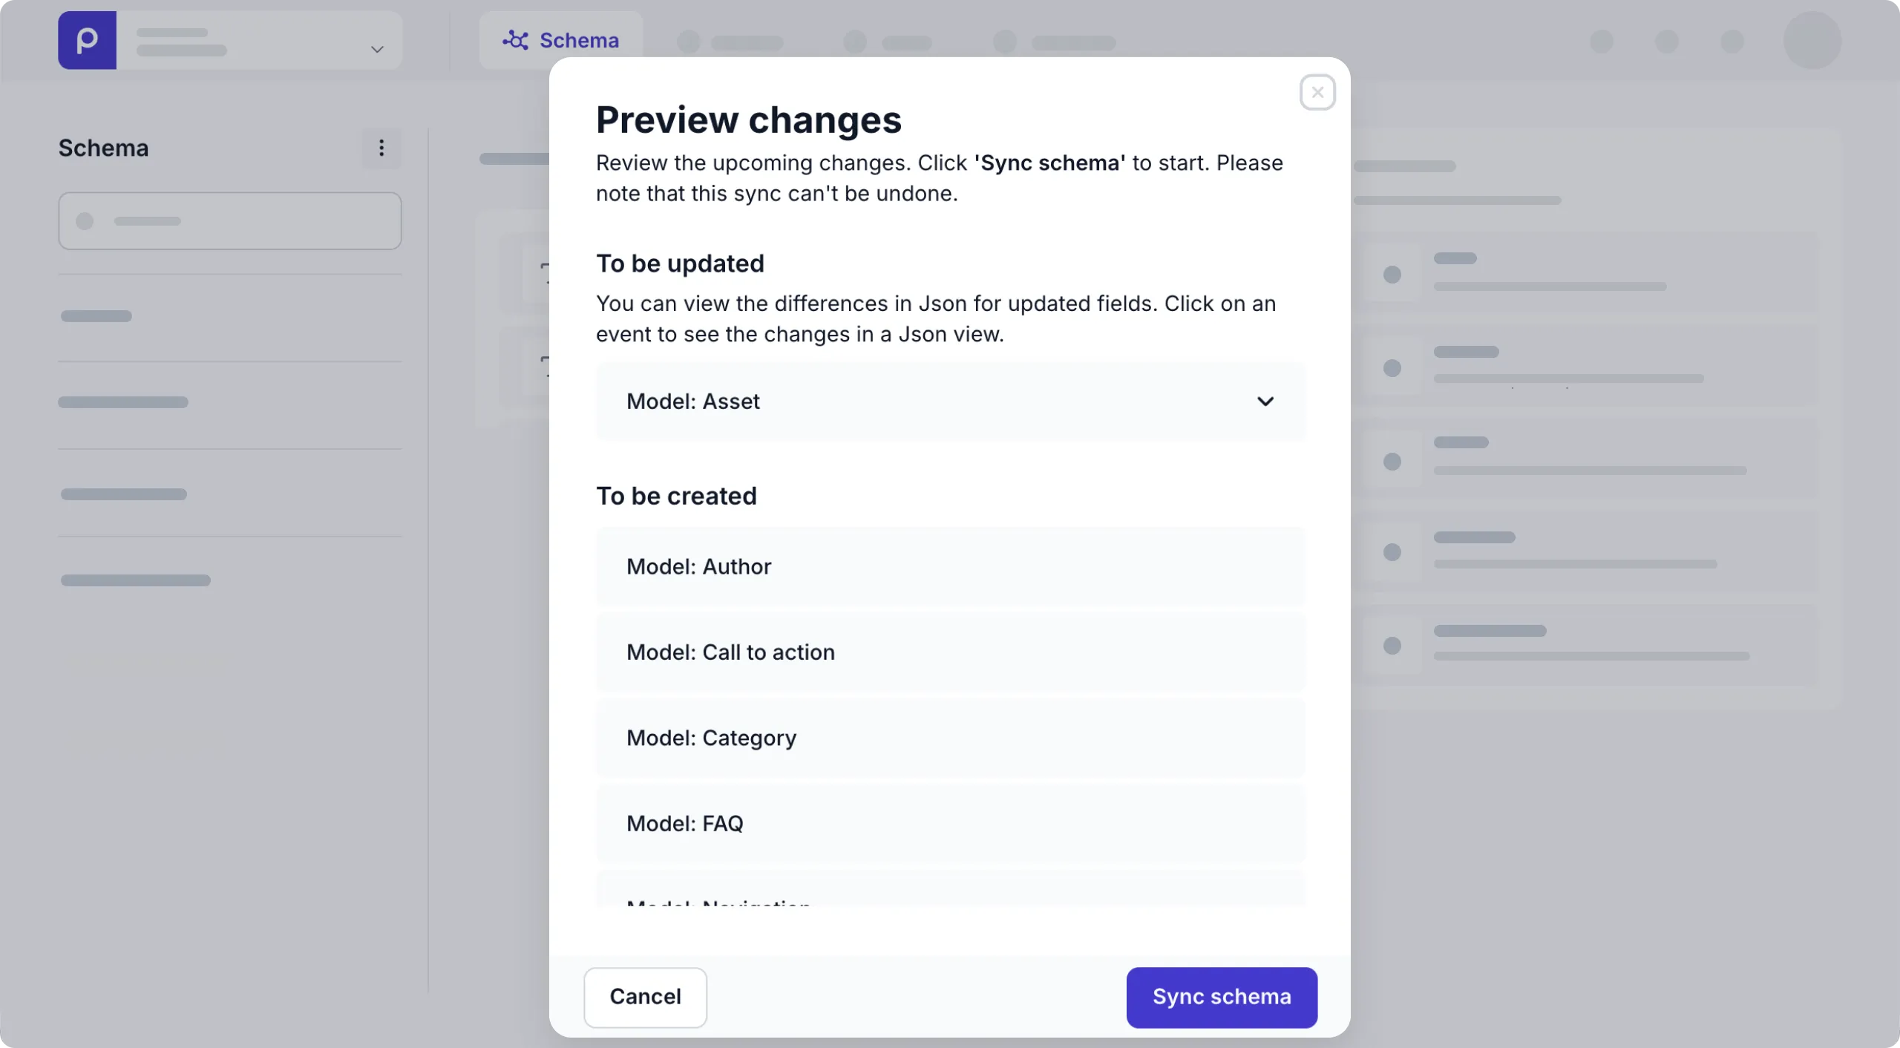The image size is (1900, 1048).
Task: Click the middle utility icon in the header
Action: 1668,42
